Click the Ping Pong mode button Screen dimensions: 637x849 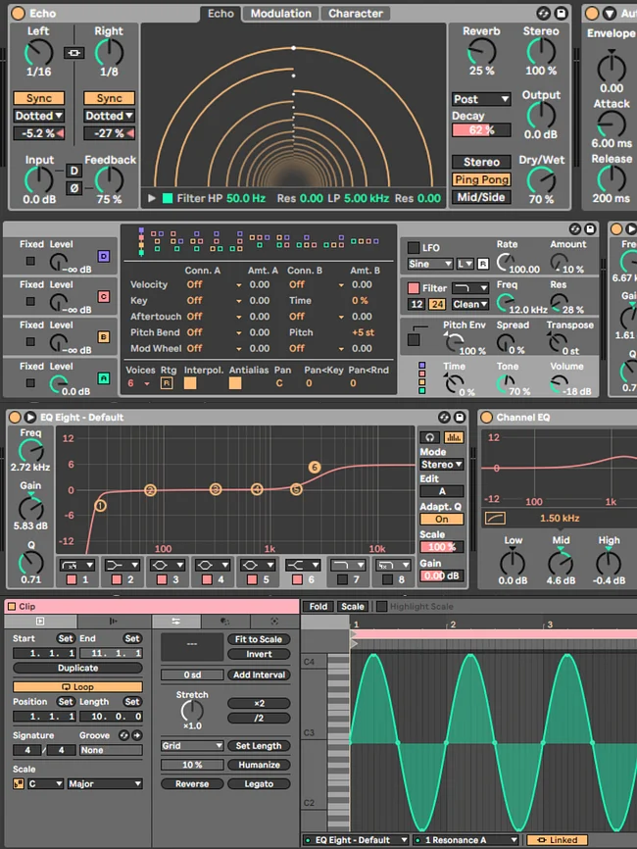pos(481,179)
